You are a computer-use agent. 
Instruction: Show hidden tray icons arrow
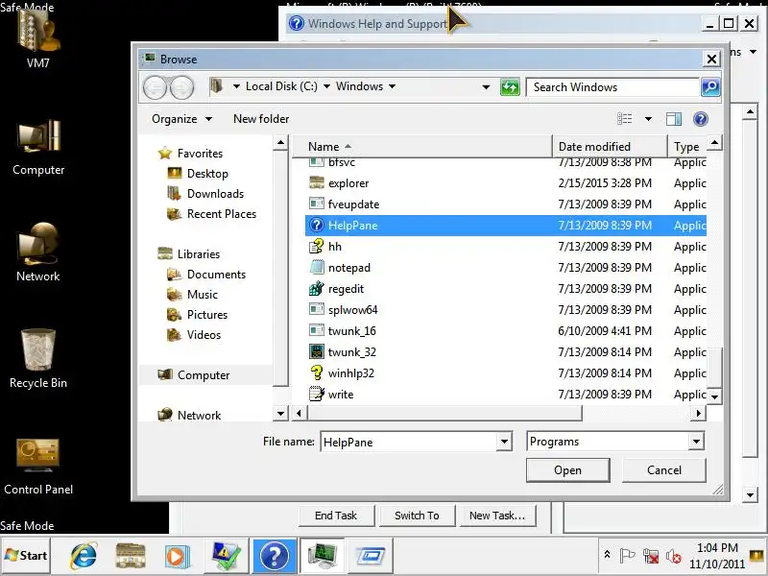(x=607, y=555)
